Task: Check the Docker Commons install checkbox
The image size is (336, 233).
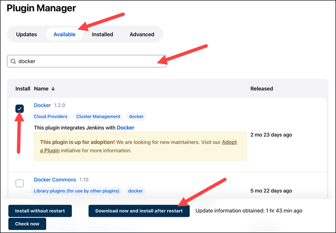Action: pyautogui.click(x=20, y=184)
